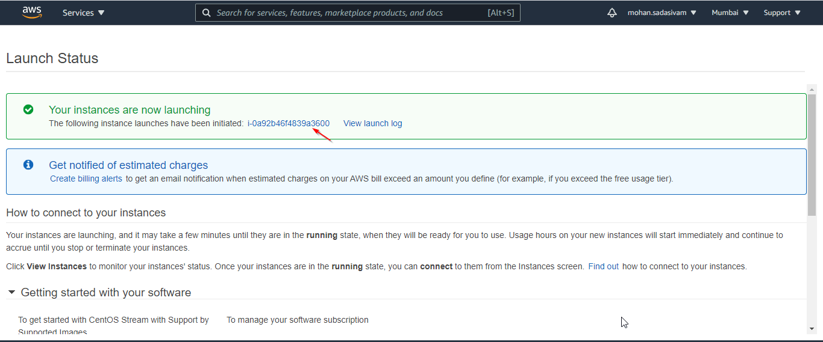Click the search magnifier icon
This screenshot has height=342, width=823.
pyautogui.click(x=206, y=13)
